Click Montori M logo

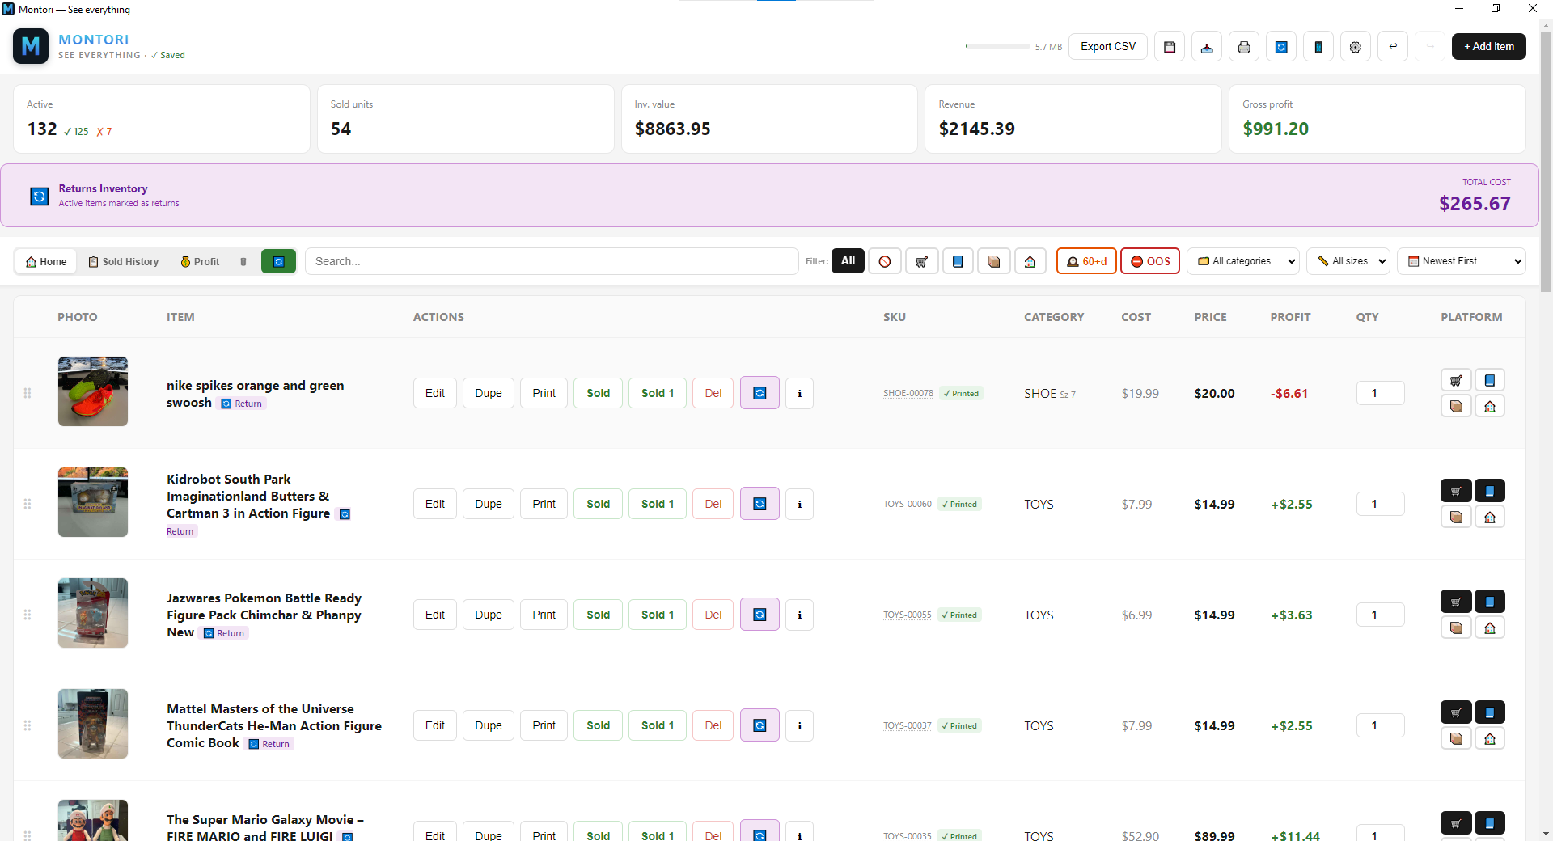(31, 47)
